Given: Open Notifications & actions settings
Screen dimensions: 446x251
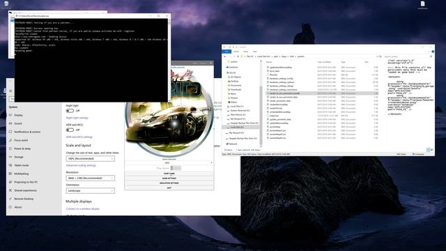Looking at the screenshot, I should pyautogui.click(x=27, y=132).
